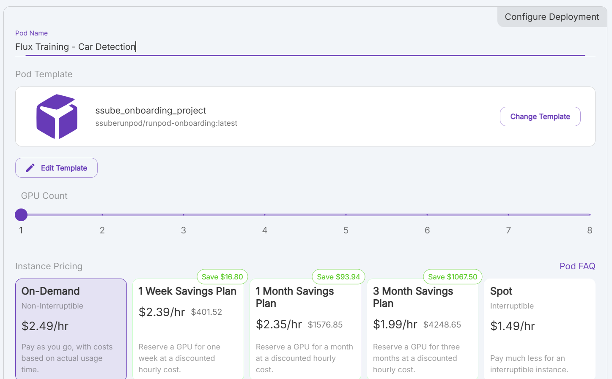
Task: Open the Pod FAQ link
Action: click(577, 266)
